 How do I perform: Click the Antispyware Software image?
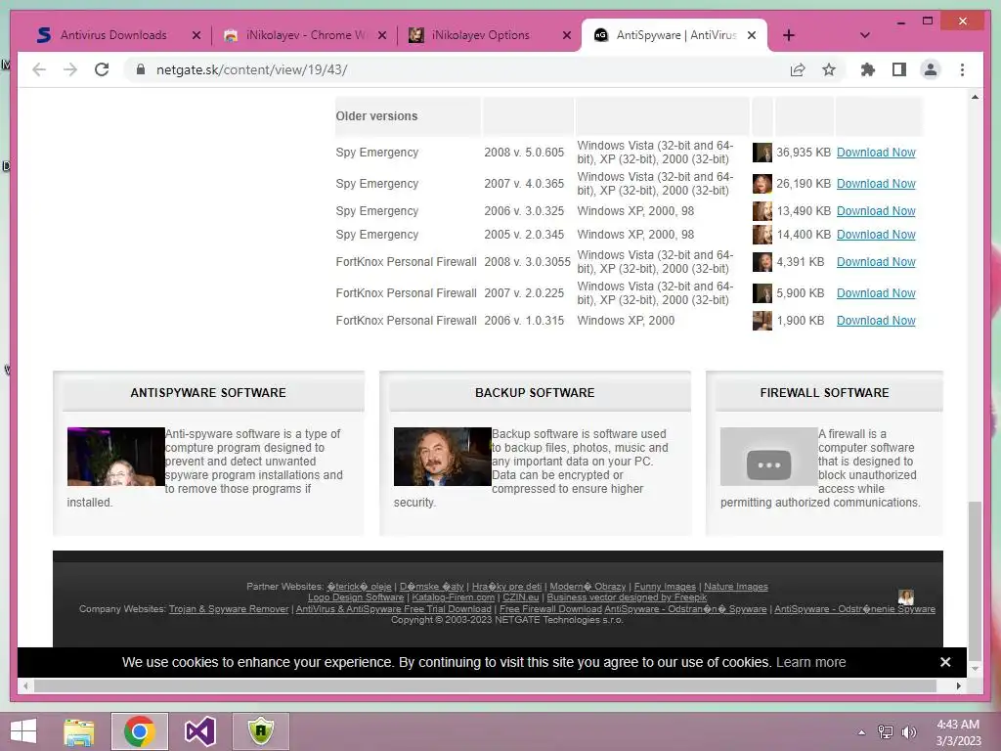pos(115,457)
